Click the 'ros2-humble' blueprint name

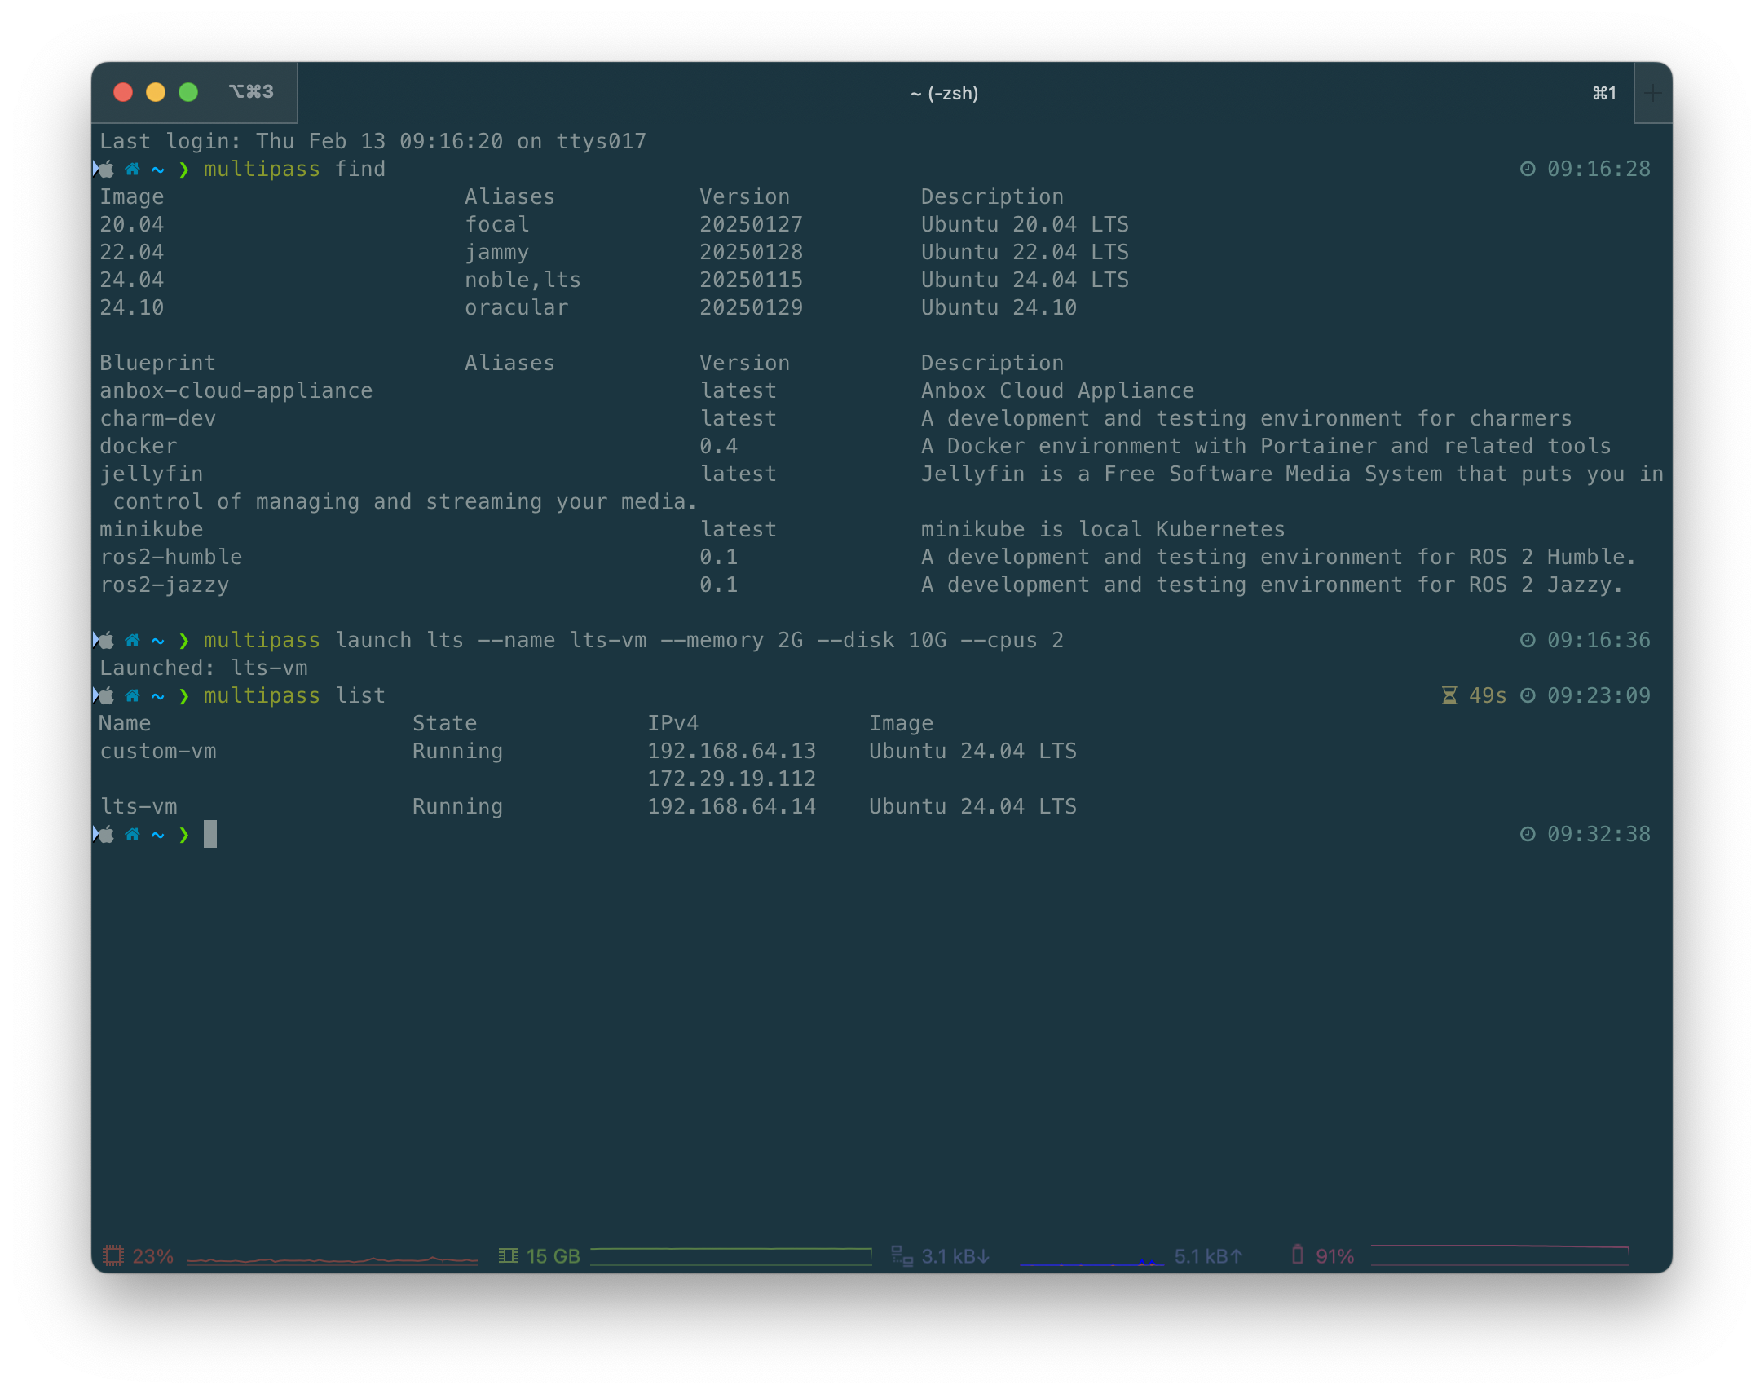point(170,558)
